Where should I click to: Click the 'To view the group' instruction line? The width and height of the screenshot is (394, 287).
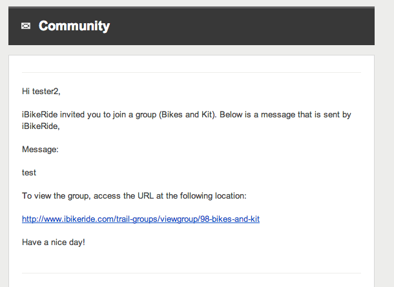click(134, 196)
